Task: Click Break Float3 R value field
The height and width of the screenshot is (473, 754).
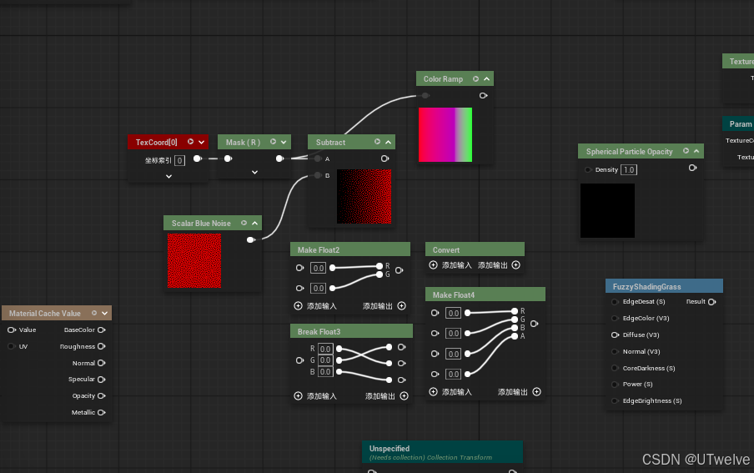Action: pos(325,349)
